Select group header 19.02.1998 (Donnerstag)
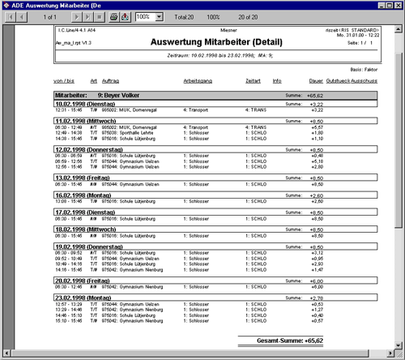The width and height of the screenshot is (405, 360). (215, 246)
